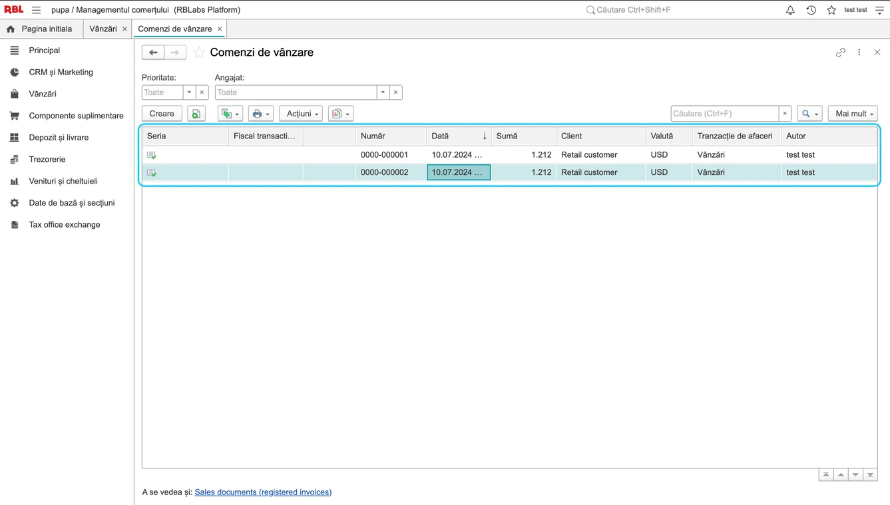Close the Comenzi de vânzare tab
Screen dimensions: 890x505
pyautogui.click(x=220, y=29)
